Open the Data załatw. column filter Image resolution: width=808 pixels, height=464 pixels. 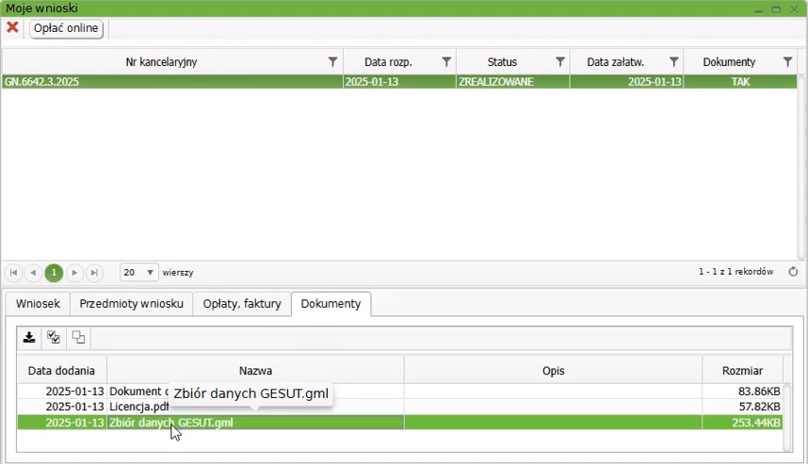coord(674,62)
